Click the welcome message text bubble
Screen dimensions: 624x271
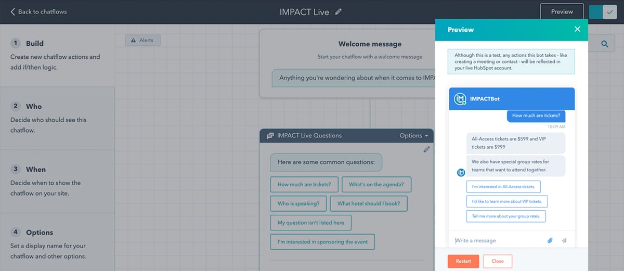tap(354, 78)
